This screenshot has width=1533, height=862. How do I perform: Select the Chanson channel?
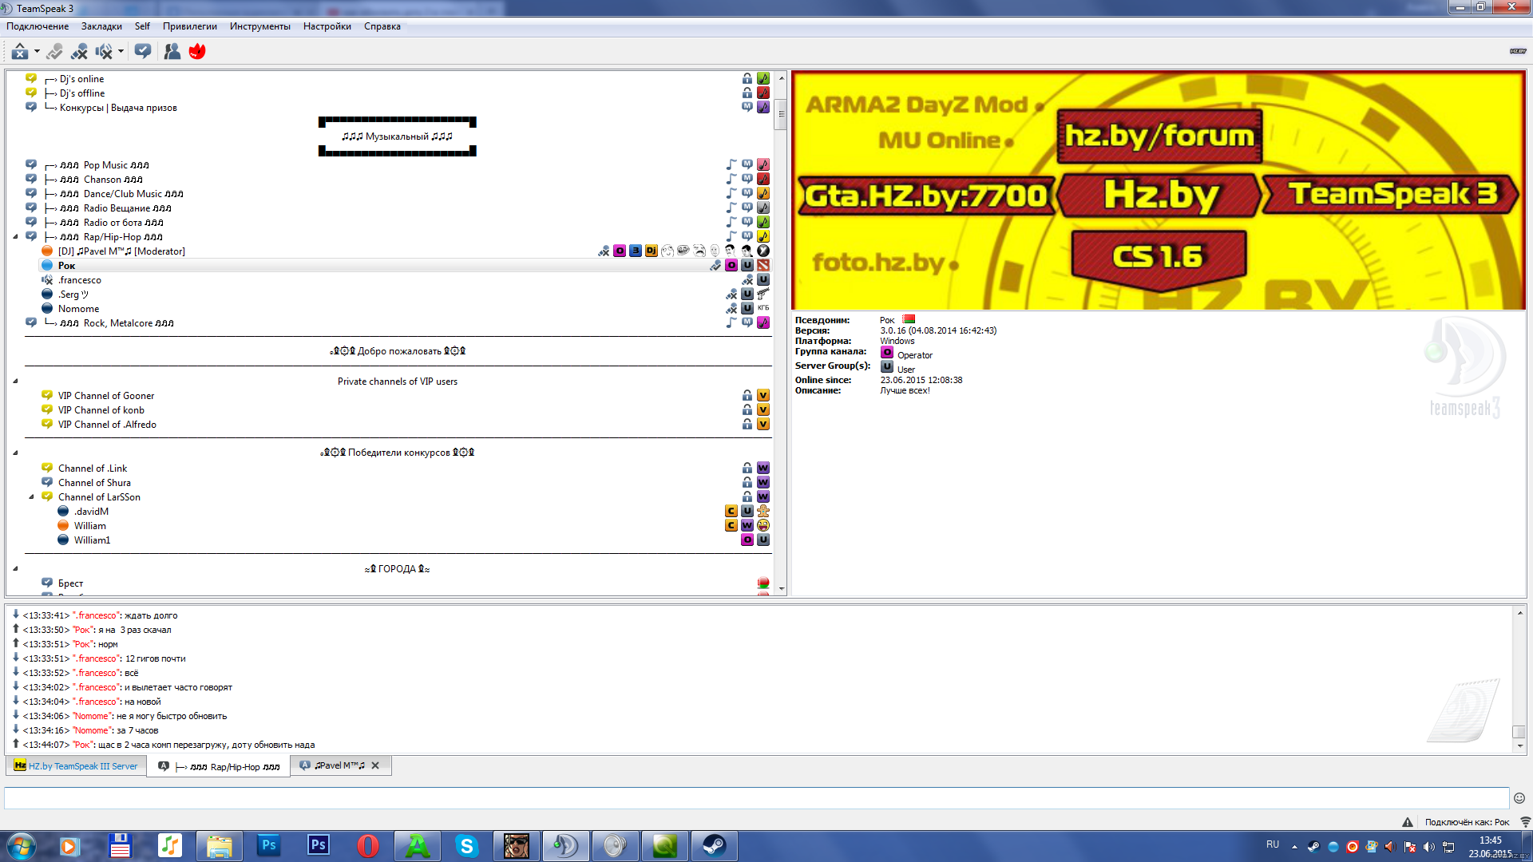(101, 180)
